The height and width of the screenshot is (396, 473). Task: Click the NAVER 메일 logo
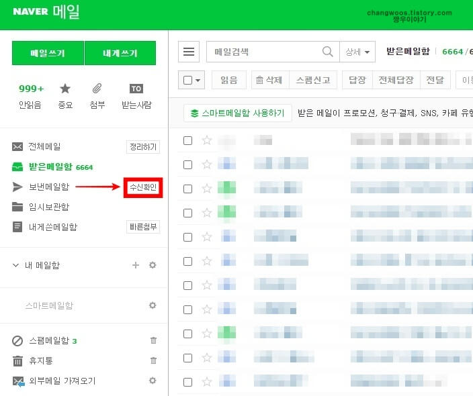[46, 11]
